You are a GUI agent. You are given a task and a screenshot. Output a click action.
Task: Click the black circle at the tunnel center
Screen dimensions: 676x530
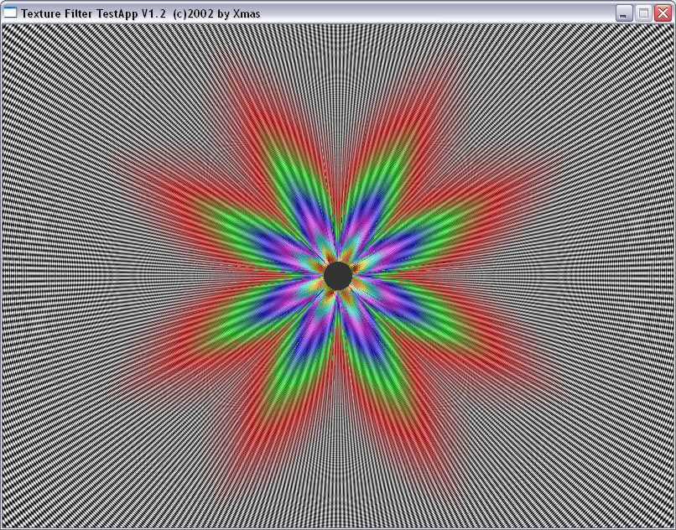pos(338,276)
